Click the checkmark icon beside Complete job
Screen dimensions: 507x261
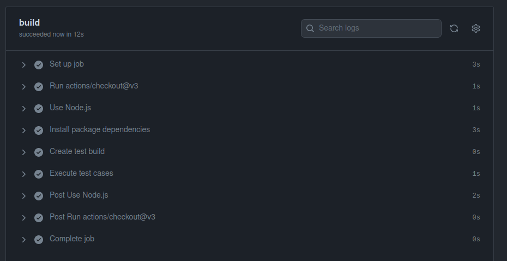pyautogui.click(x=39, y=239)
